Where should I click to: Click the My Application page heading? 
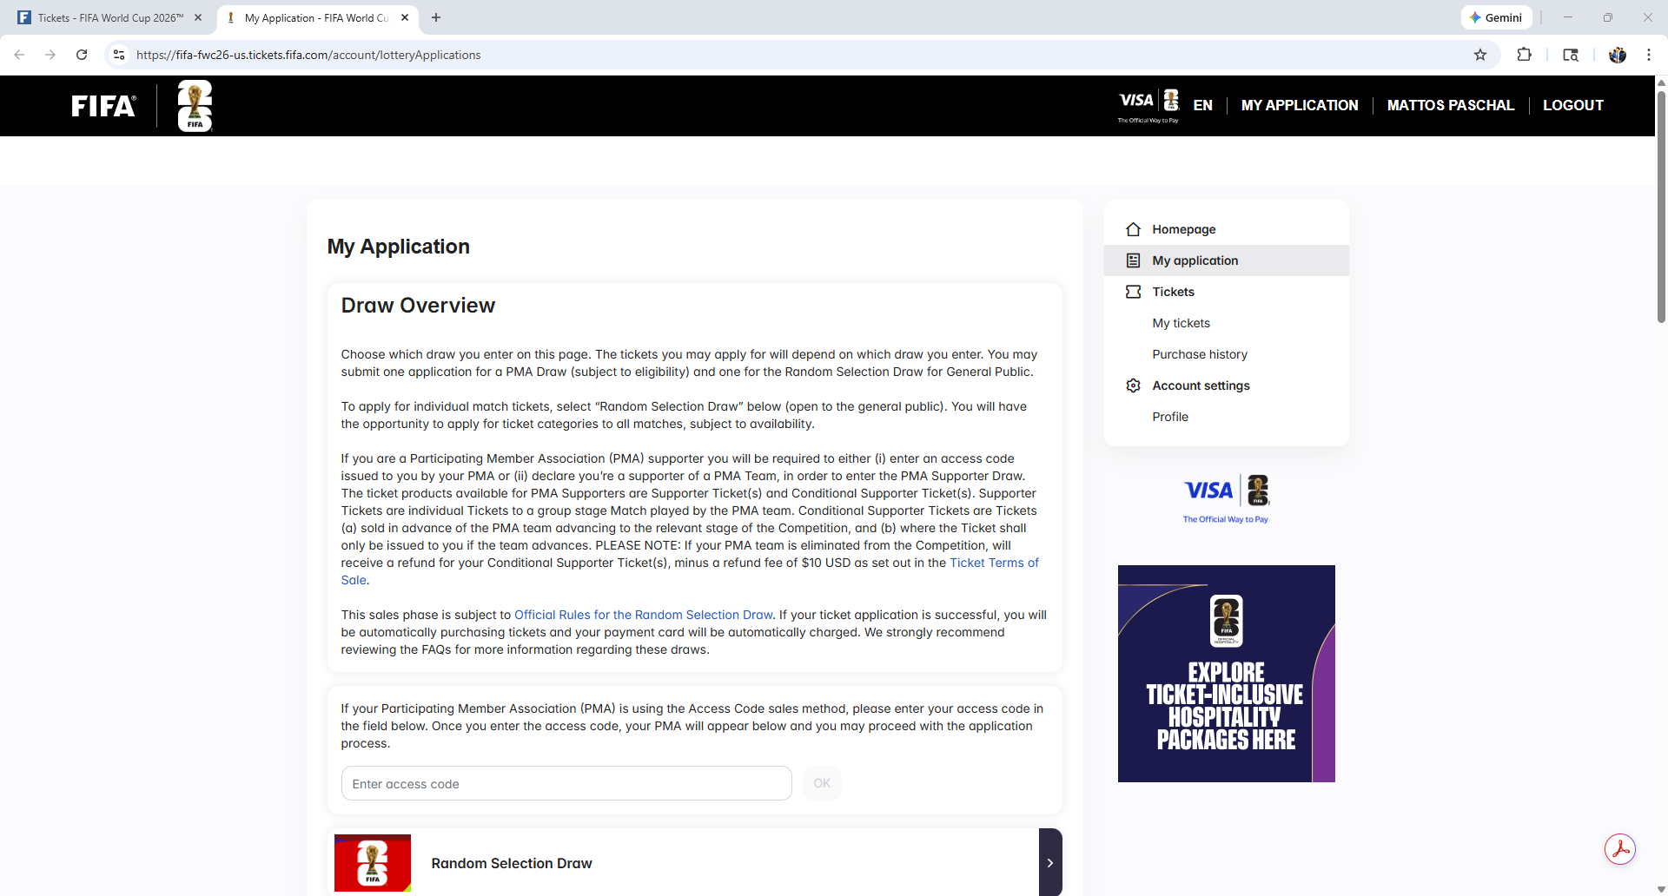(398, 247)
